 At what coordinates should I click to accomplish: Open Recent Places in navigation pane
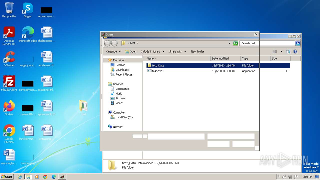(124, 74)
